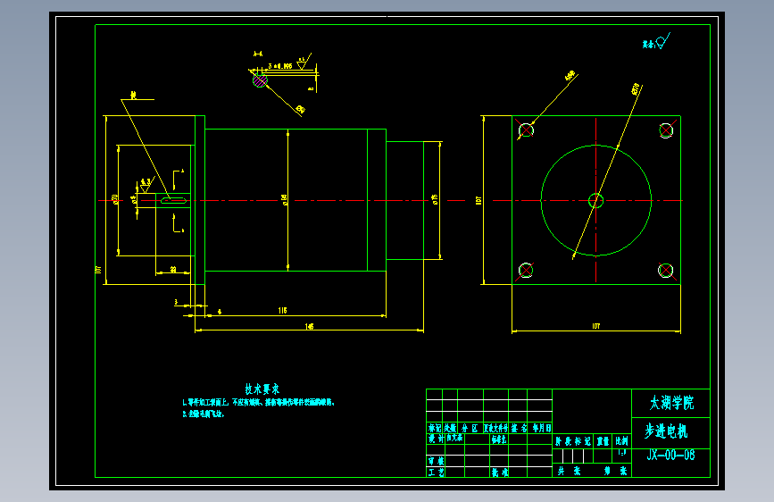Click the 技术要求 heading text
Screen dimensions: 774x502
tap(262, 389)
